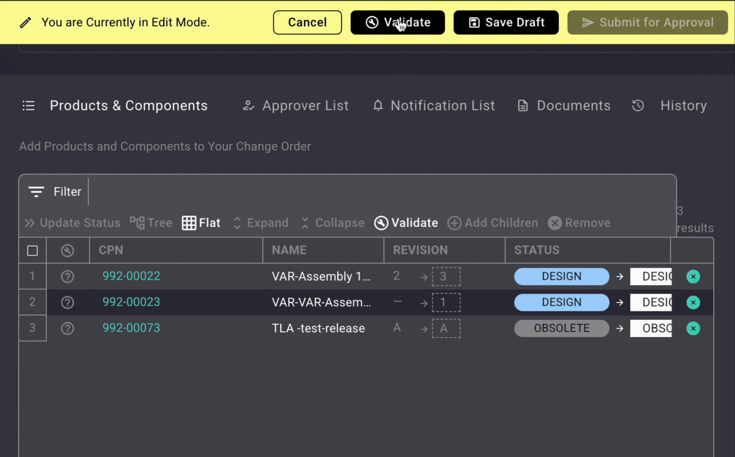Click the toolbar Validate wrench icon above table
Screen dimensions: 735x457
381,223
